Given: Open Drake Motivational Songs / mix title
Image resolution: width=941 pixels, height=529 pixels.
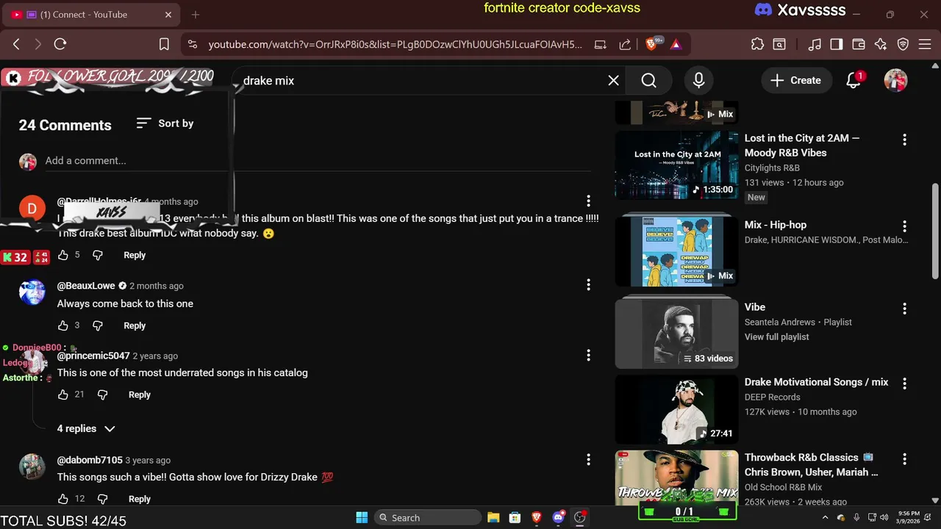Looking at the screenshot, I should (816, 382).
